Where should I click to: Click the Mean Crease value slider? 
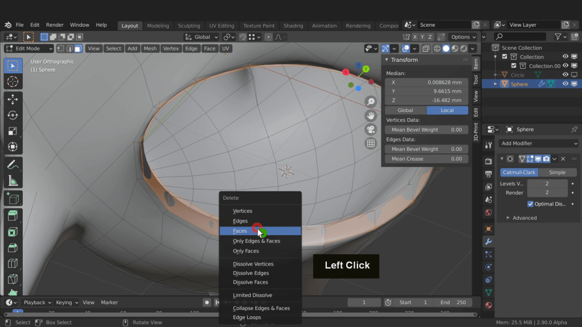tap(426, 159)
